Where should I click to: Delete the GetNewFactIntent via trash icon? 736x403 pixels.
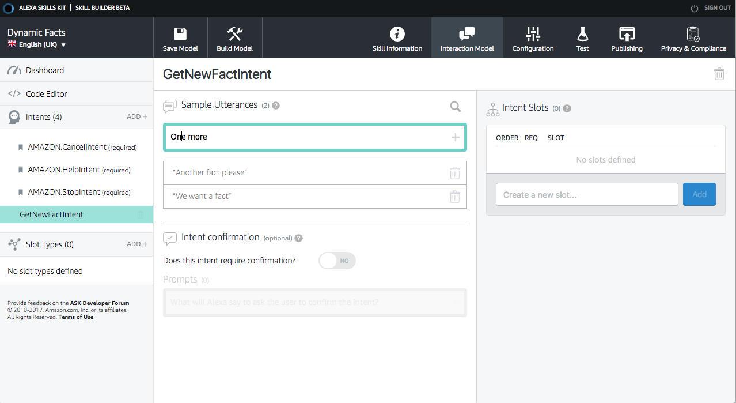tap(719, 74)
